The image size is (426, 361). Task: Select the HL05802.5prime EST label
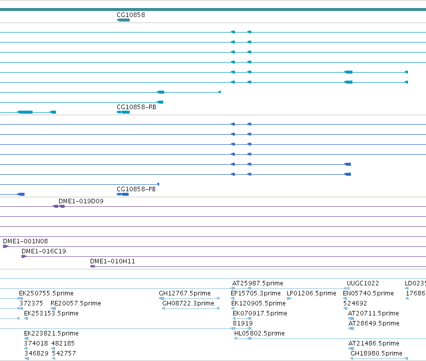259,333
